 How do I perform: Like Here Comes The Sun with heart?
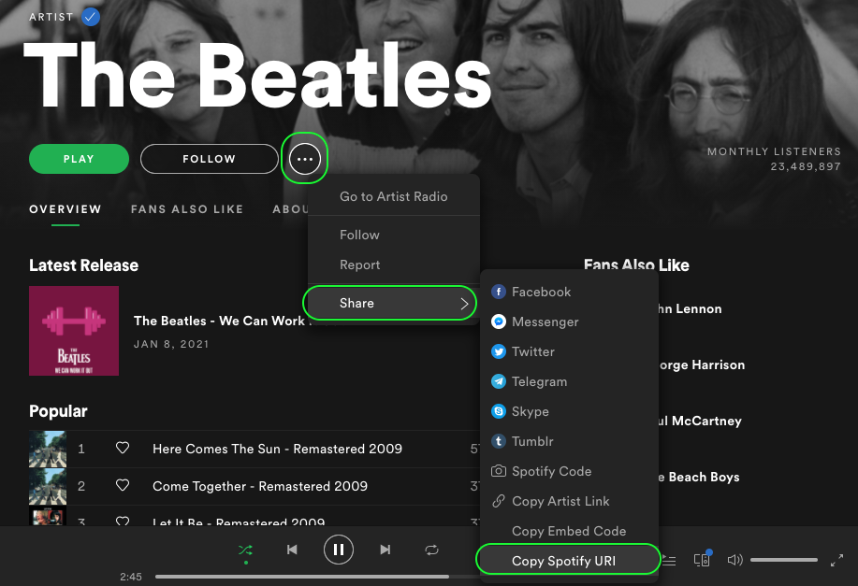point(123,449)
